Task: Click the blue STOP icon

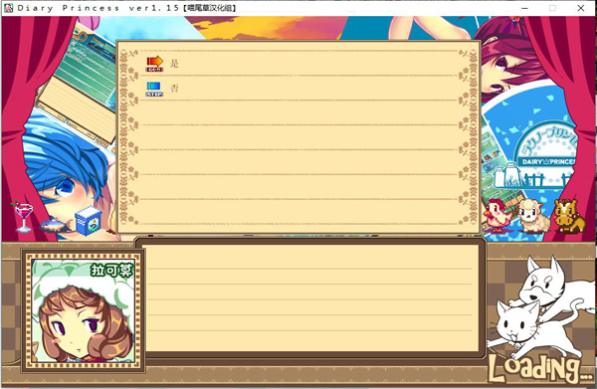Action: click(154, 90)
